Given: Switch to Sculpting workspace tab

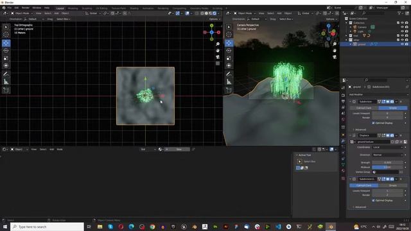Looking at the screenshot, I should pyautogui.click(x=87, y=8).
